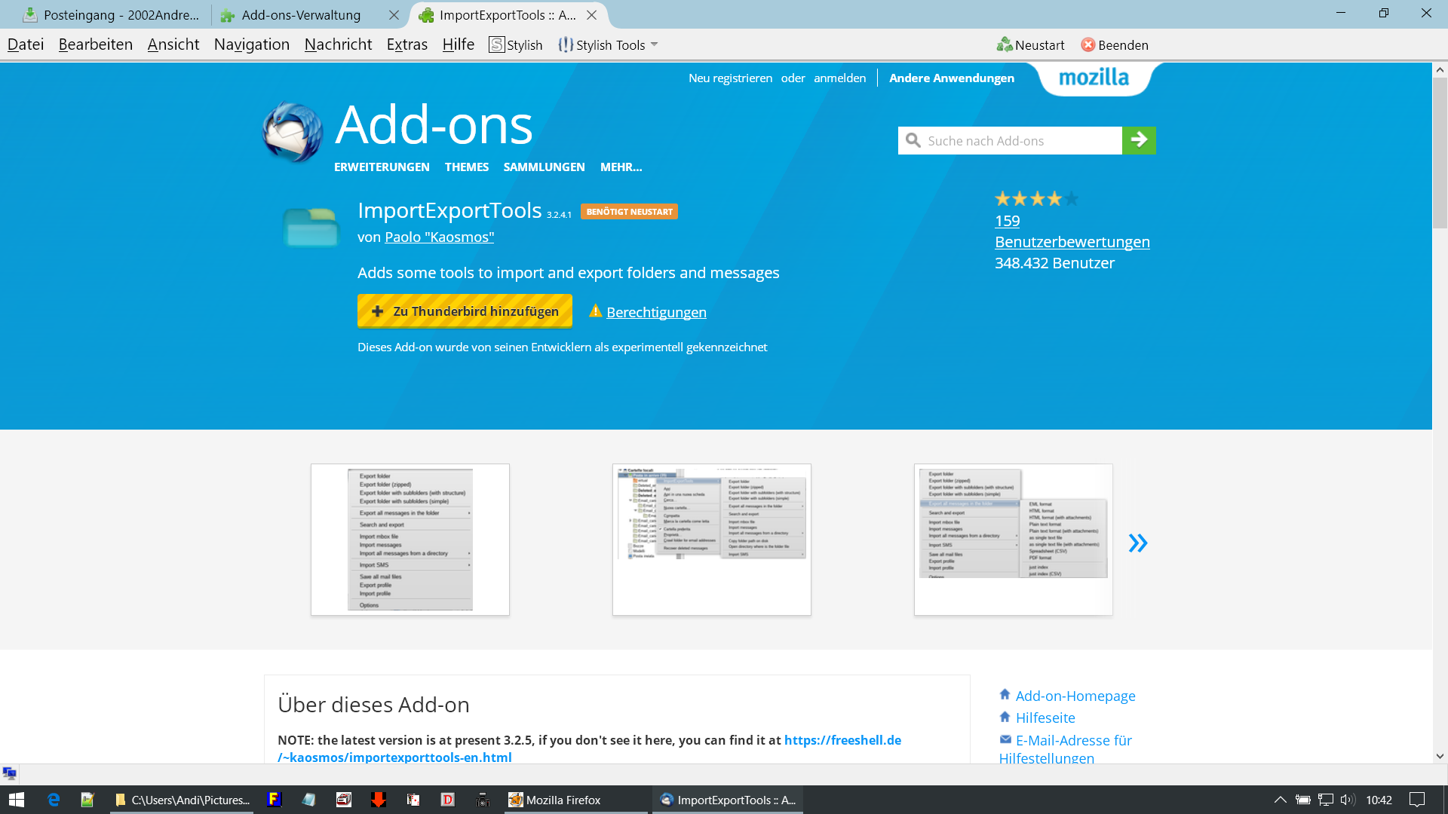
Task: Open the Berechtigungen link
Action: click(x=656, y=312)
